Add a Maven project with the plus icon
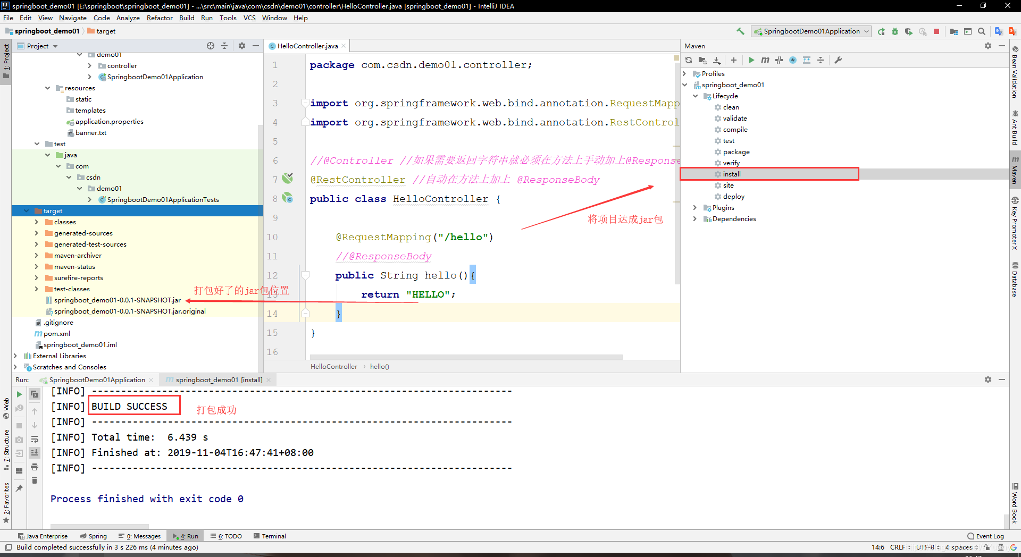This screenshot has height=557, width=1021. click(734, 60)
